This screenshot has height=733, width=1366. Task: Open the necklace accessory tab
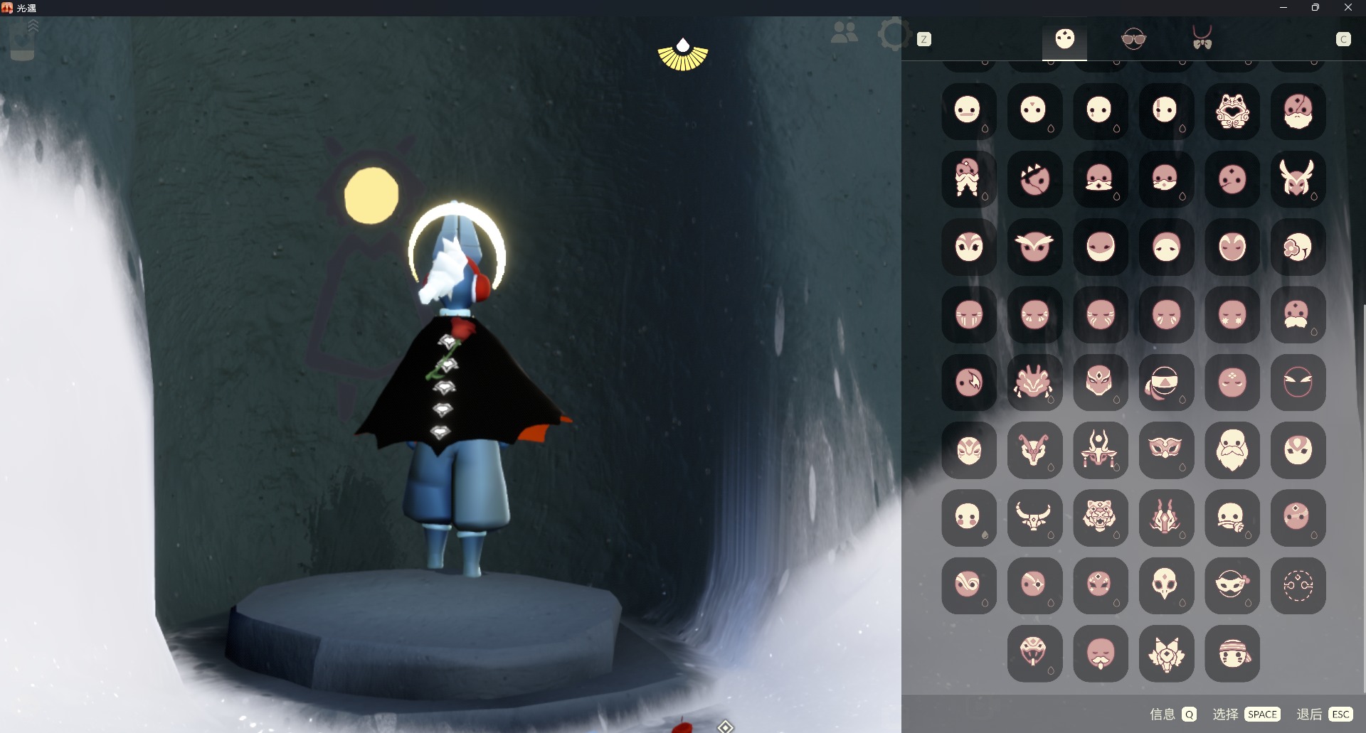pyautogui.click(x=1202, y=38)
